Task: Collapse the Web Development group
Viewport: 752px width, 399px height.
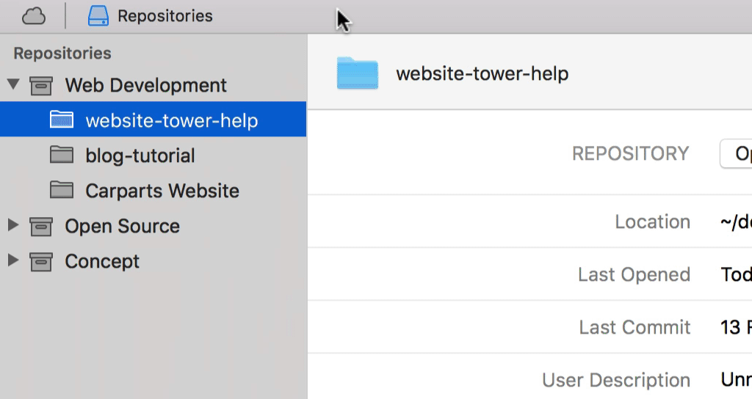Action: (13, 84)
